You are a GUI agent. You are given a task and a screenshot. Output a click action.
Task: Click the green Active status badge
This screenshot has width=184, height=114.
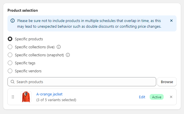pos(157,97)
